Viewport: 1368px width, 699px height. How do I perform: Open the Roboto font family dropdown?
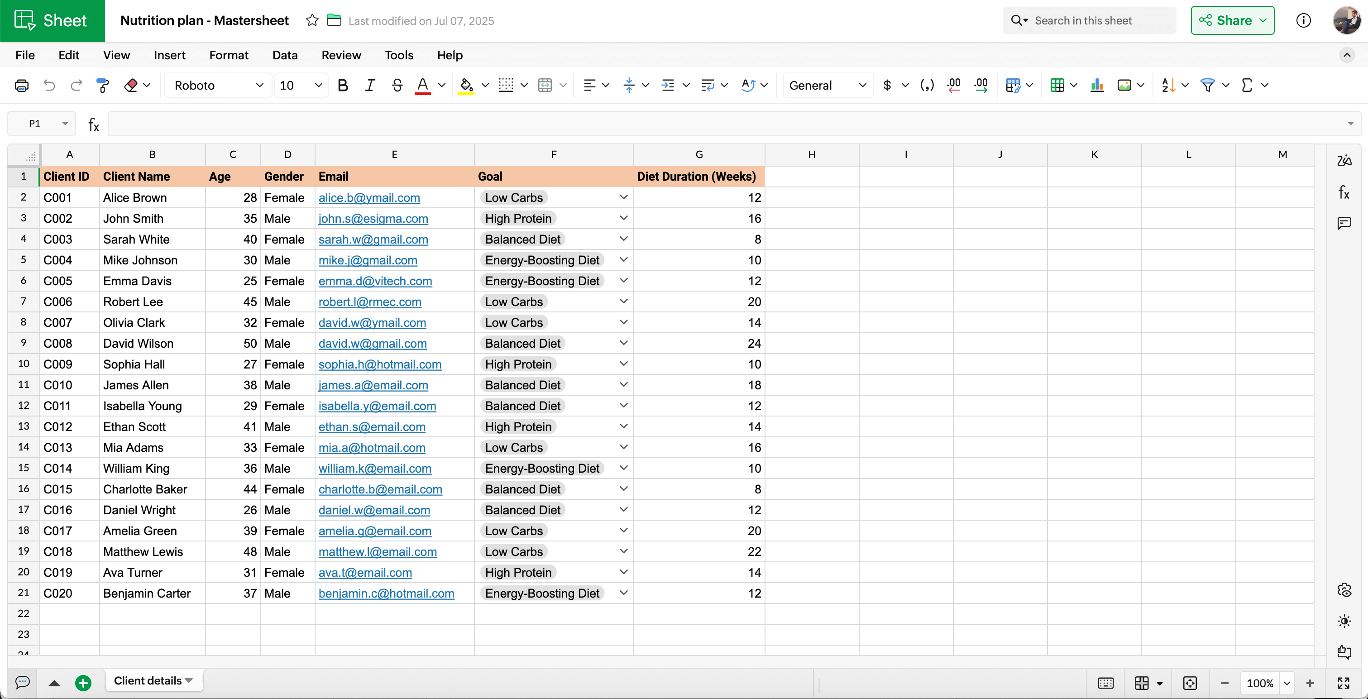point(218,85)
